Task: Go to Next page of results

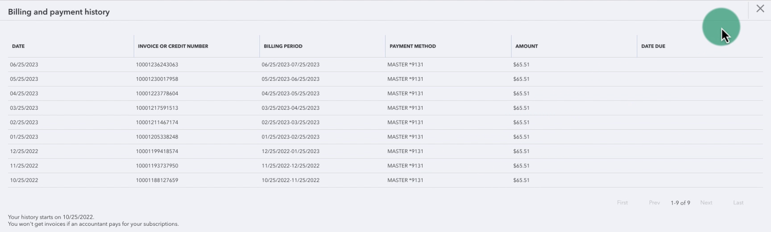Action: [x=706, y=203]
